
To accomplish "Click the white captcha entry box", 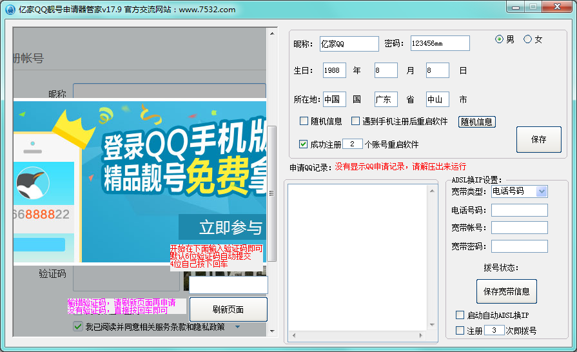I will point(228,285).
